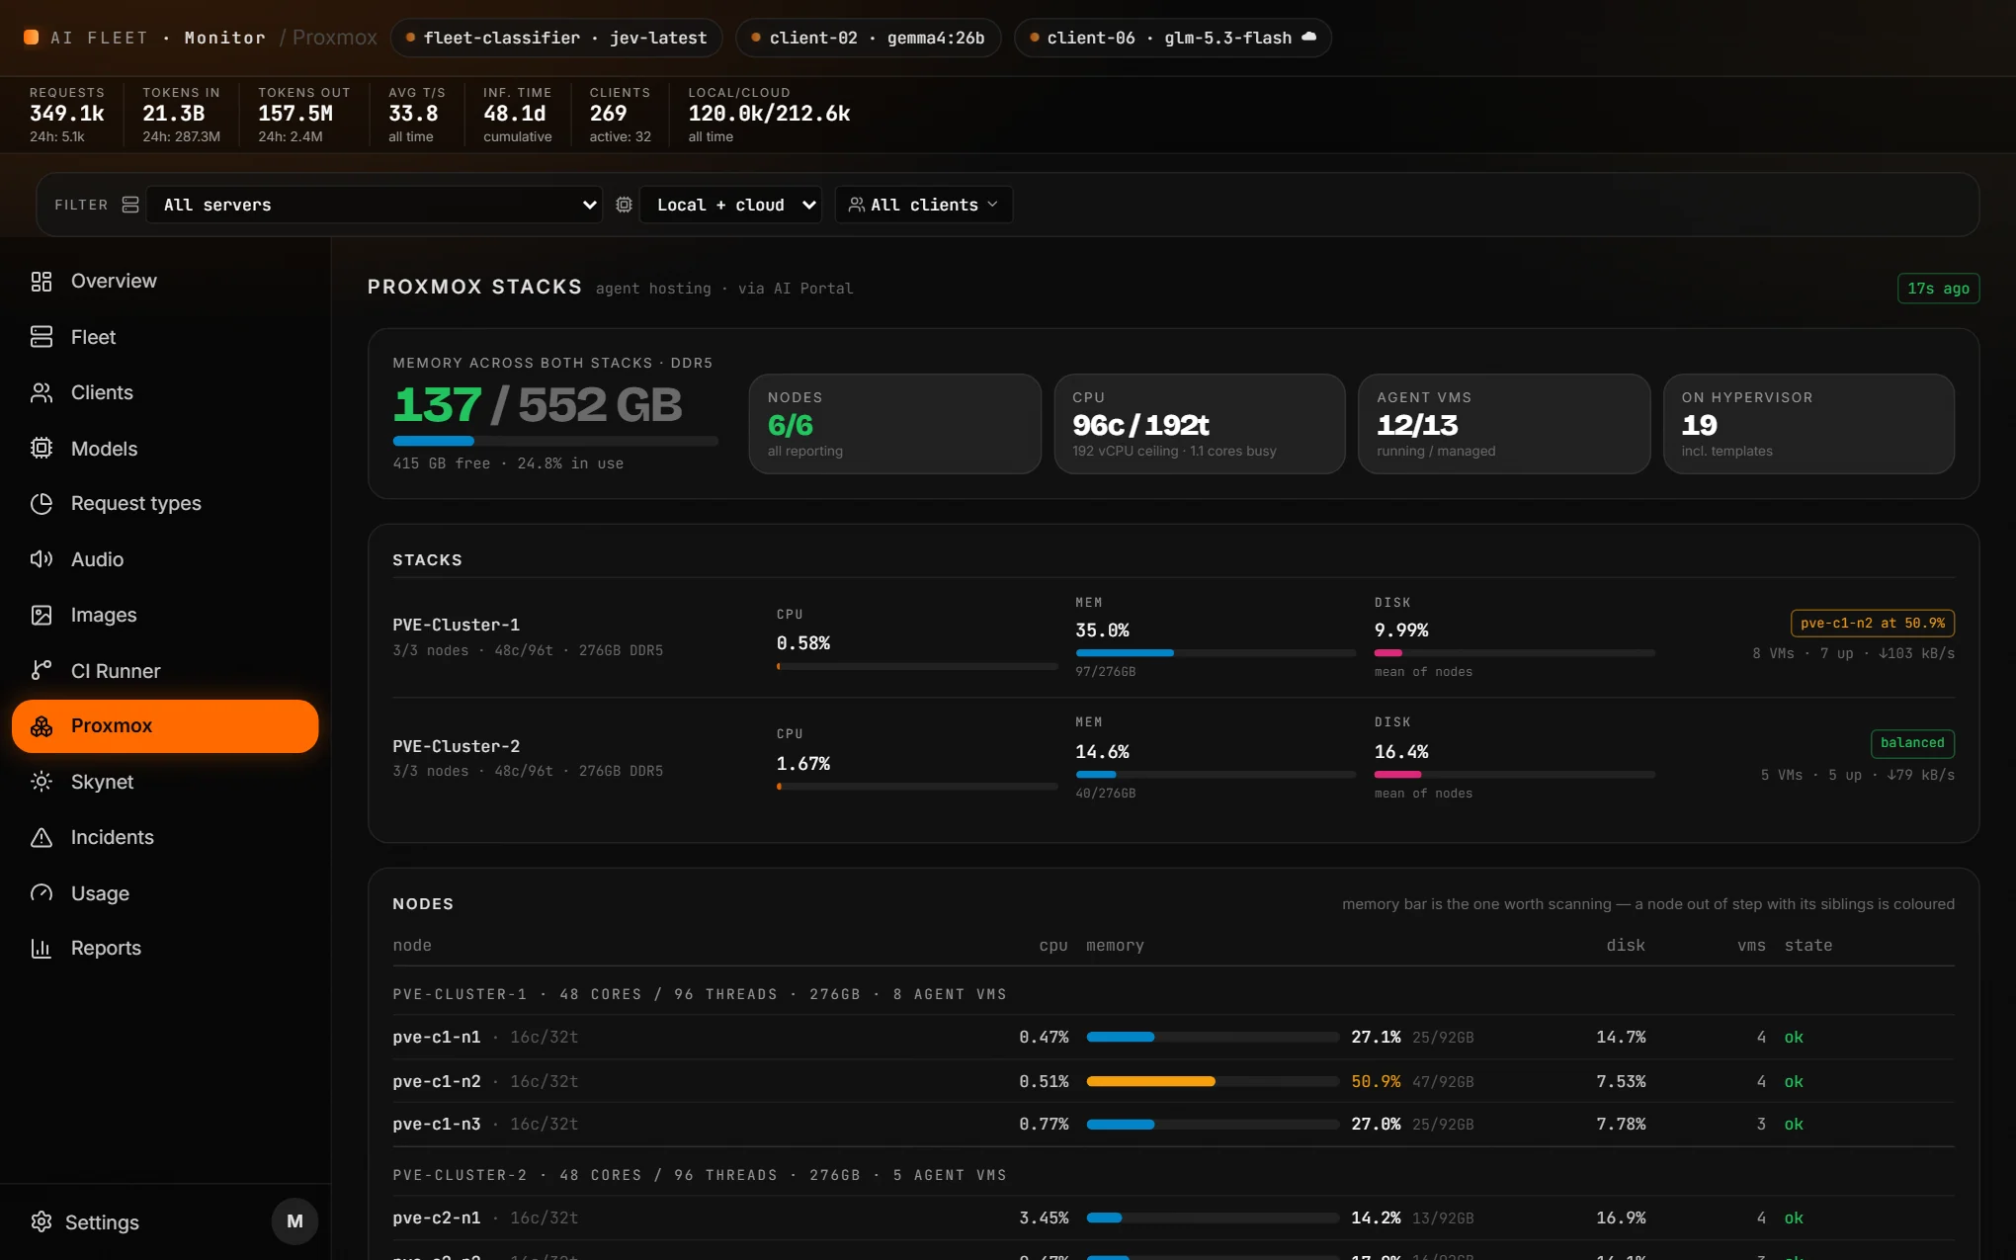Open the Reports menu item
This screenshot has width=2016, height=1260.
[x=165, y=949]
